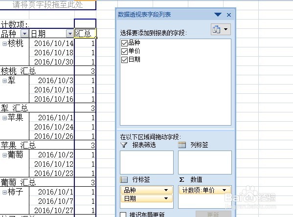The height and width of the screenshot is (217, 293).
Task: Open the 日期 column filter dropdown
Action: pos(70,34)
